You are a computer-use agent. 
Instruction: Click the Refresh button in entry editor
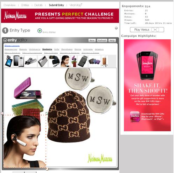pyautogui.click(x=102, y=40)
